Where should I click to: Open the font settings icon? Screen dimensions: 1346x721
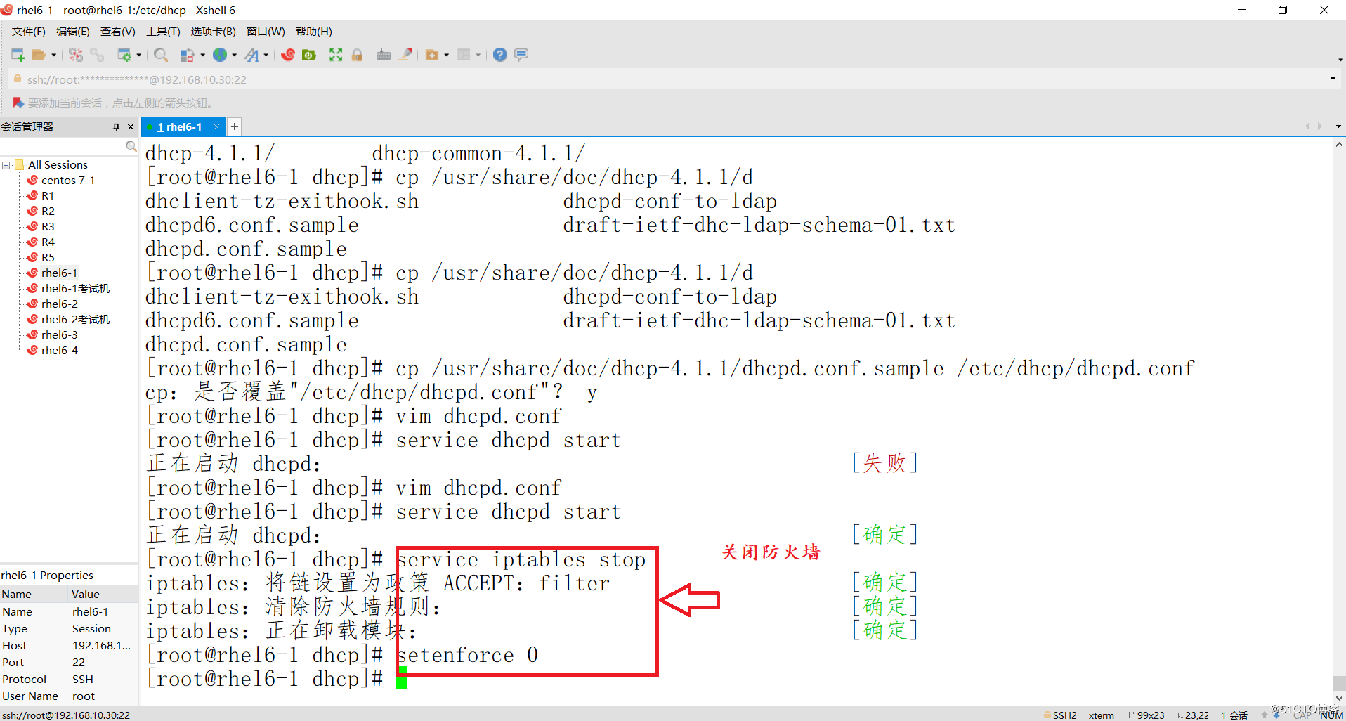coord(252,55)
